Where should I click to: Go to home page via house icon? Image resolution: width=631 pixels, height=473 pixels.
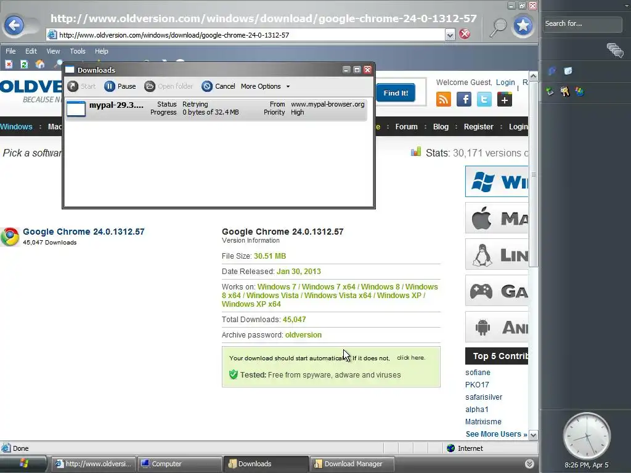[x=40, y=64]
